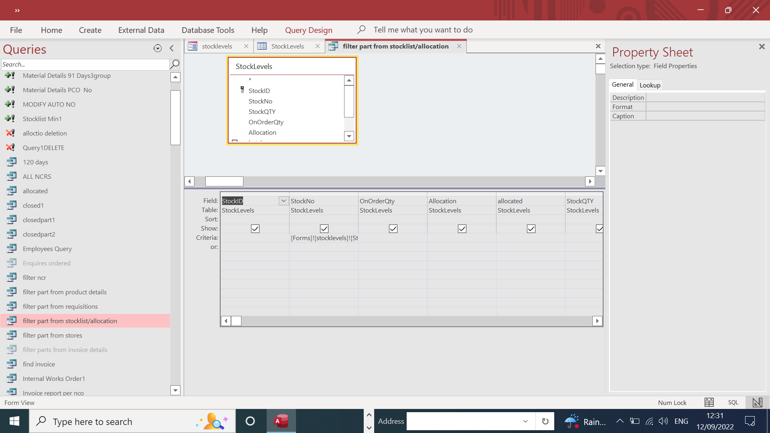Click the Access app icon on taskbar
The image size is (770, 433).
click(x=282, y=421)
